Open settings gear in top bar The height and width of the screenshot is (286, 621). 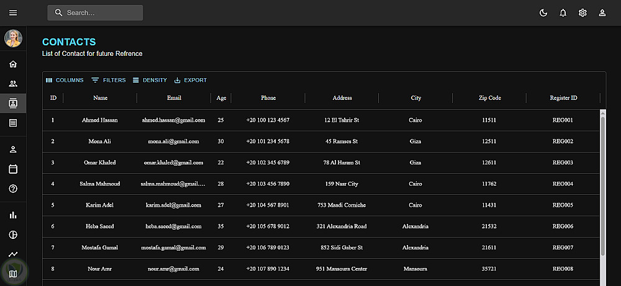point(582,13)
